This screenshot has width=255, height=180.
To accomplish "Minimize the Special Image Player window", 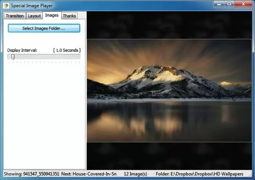I will coord(219,4).
